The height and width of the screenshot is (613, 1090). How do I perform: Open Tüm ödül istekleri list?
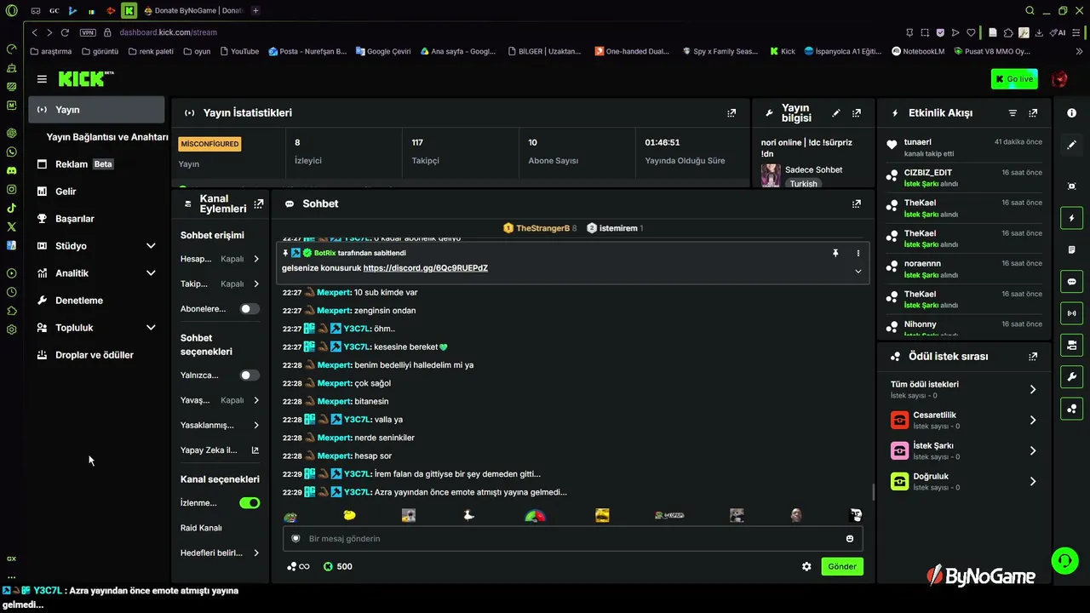click(x=963, y=389)
